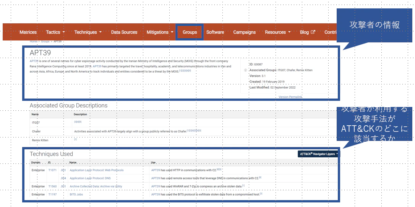Select the APT39 page heading
This screenshot has width=415, height=207.
coord(40,53)
